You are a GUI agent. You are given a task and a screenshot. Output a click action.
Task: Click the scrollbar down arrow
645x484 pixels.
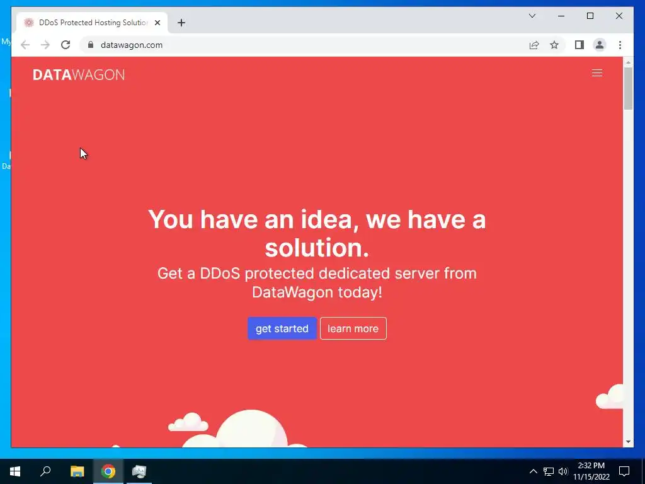coord(628,442)
